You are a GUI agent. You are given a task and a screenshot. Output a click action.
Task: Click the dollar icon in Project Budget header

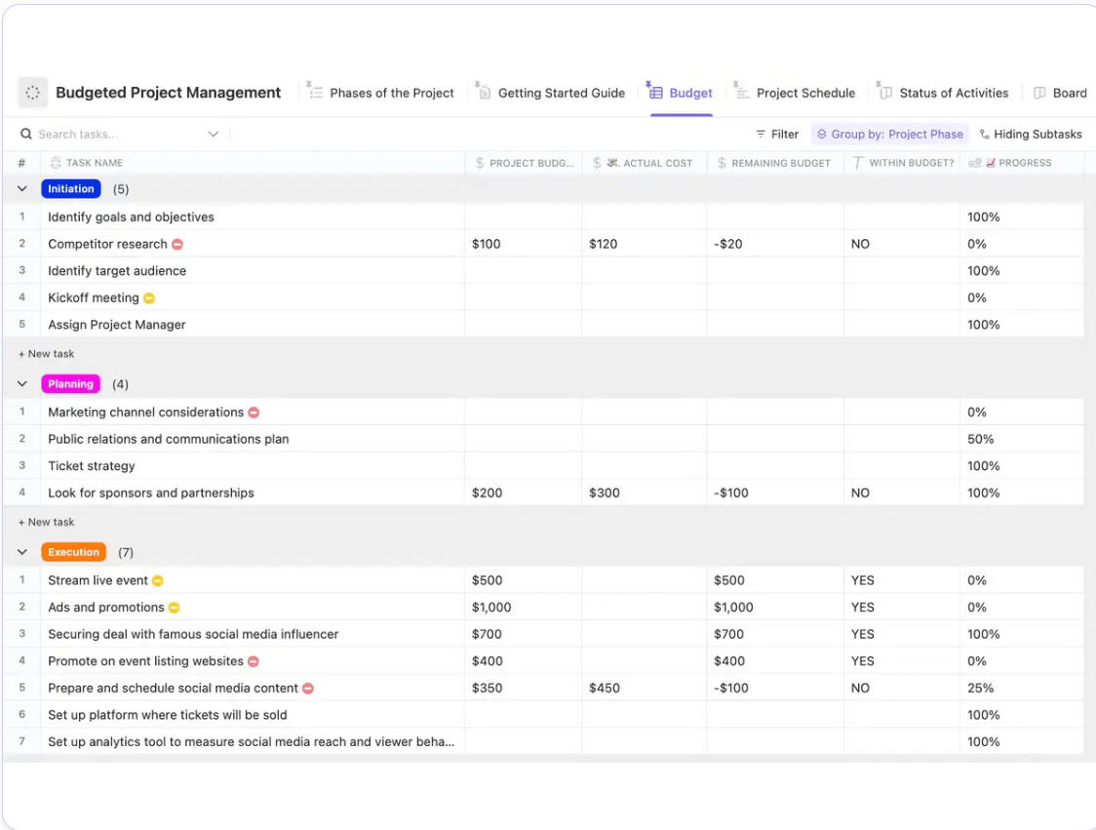pos(480,163)
